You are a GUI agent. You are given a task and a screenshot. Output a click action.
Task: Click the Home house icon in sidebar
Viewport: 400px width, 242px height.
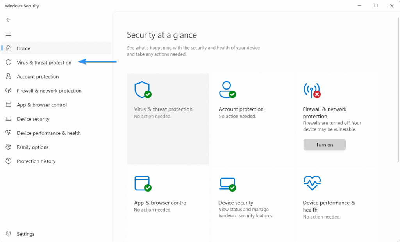[x=9, y=48]
